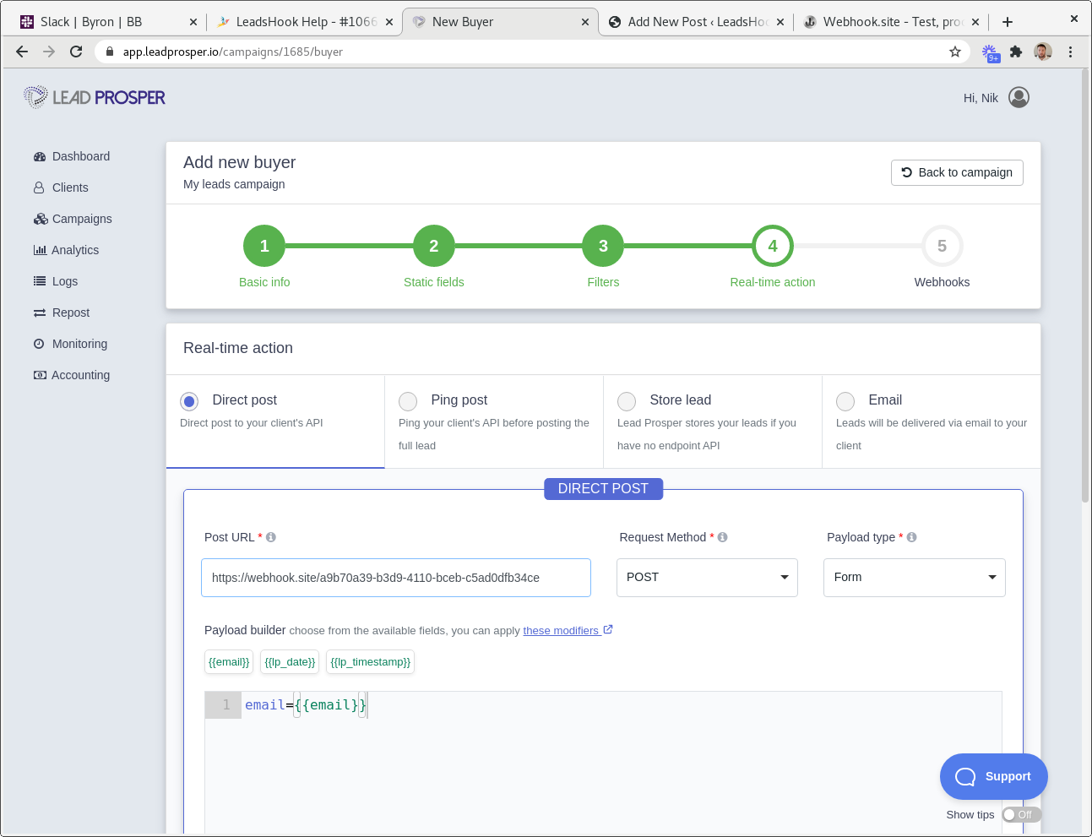Click the Post URL info icon

(x=271, y=537)
